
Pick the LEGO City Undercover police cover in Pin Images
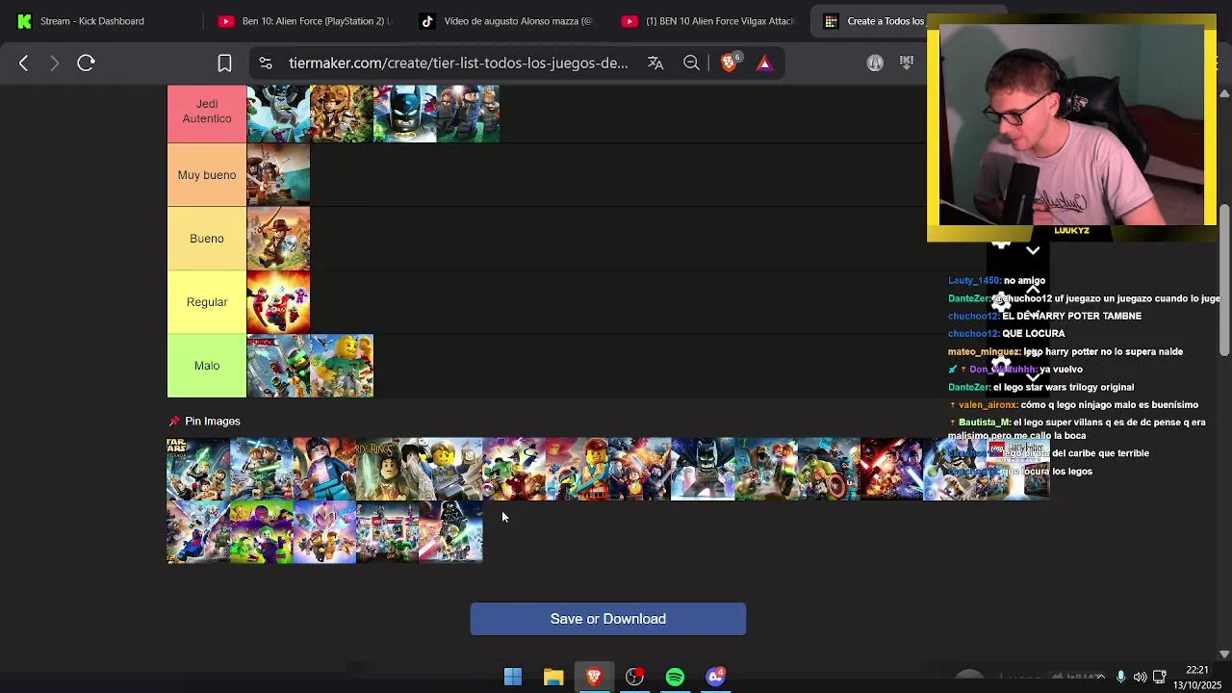click(x=450, y=470)
